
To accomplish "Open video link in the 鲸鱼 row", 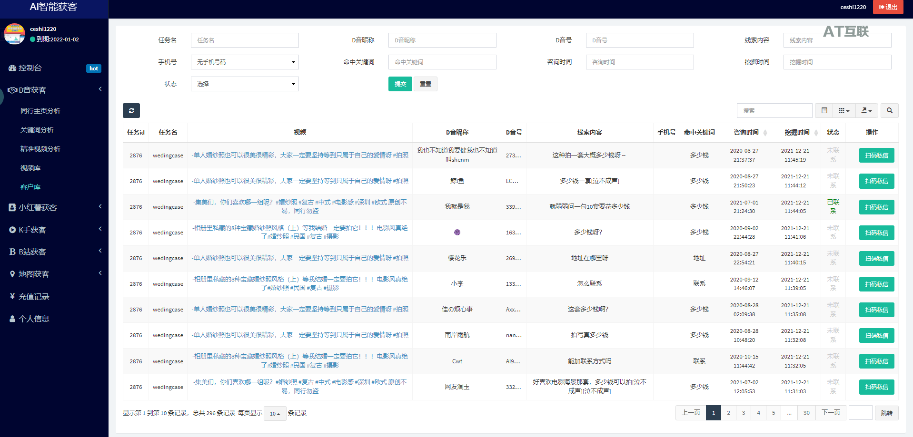I will click(x=300, y=181).
